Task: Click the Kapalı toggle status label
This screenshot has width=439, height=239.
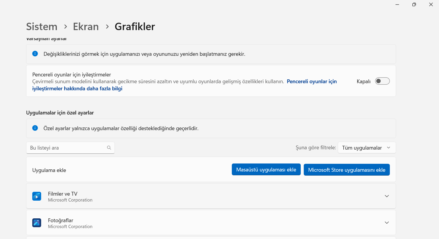Action: pyautogui.click(x=364, y=81)
